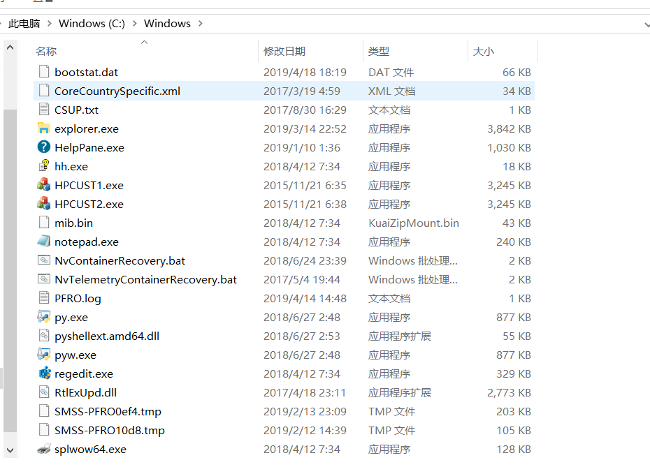The width and height of the screenshot is (650, 467).
Task: Go to Windows (C:) breadcrumb
Action: (x=92, y=24)
